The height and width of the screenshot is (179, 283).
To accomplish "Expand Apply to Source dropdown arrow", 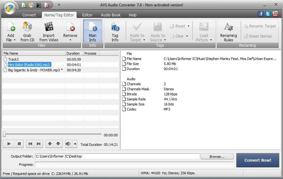I will pyautogui.click(x=165, y=40).
